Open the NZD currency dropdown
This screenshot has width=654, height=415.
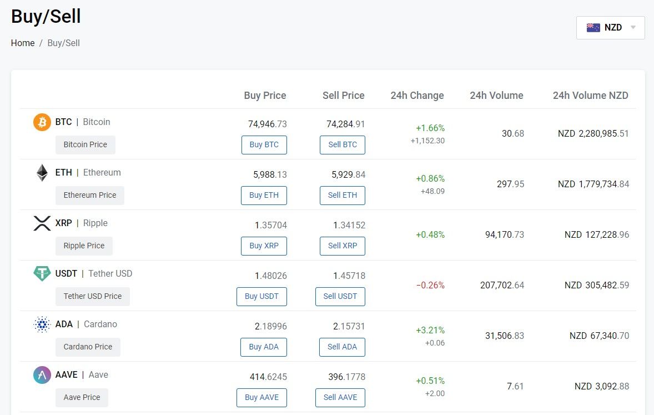pyautogui.click(x=611, y=28)
